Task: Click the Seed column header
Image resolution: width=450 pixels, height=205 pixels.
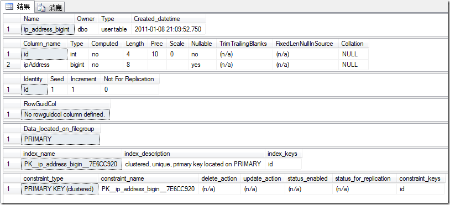Action: tap(58, 79)
